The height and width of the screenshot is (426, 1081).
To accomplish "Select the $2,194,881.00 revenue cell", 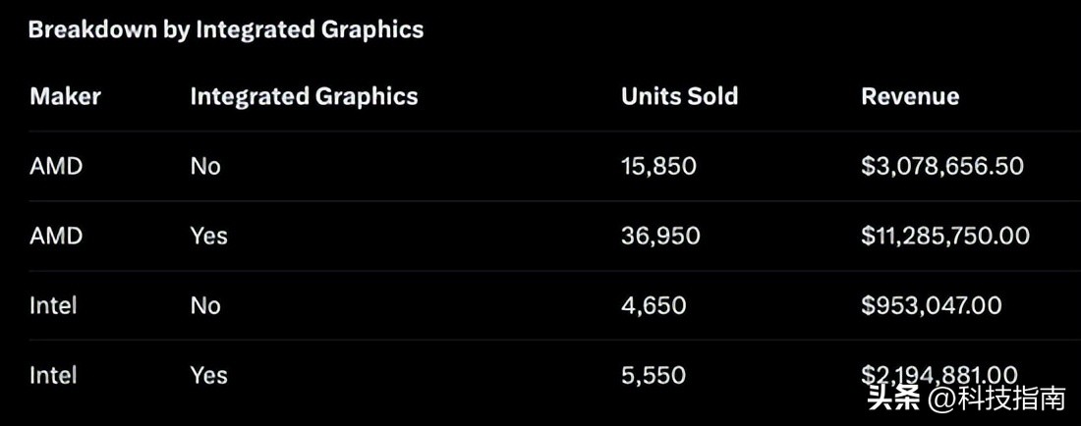I will pos(939,375).
